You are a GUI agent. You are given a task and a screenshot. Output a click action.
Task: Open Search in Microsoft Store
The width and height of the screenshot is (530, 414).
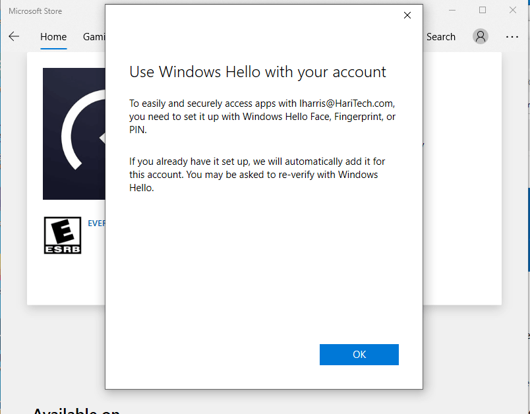[441, 36]
